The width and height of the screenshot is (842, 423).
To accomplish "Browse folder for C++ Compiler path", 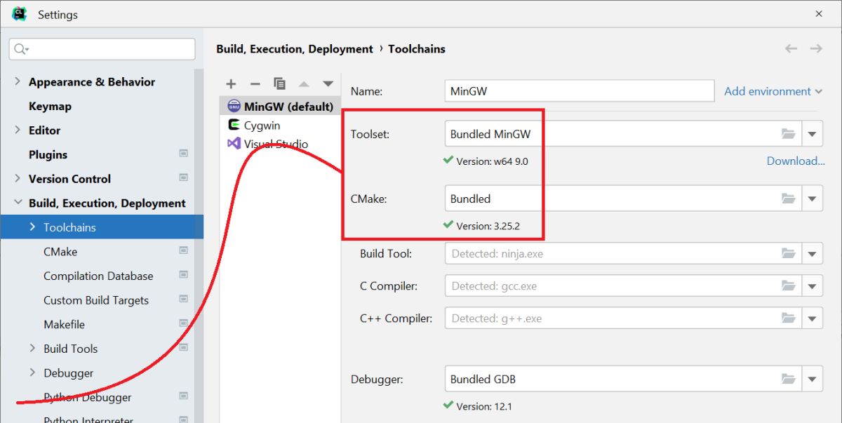I will (x=789, y=318).
